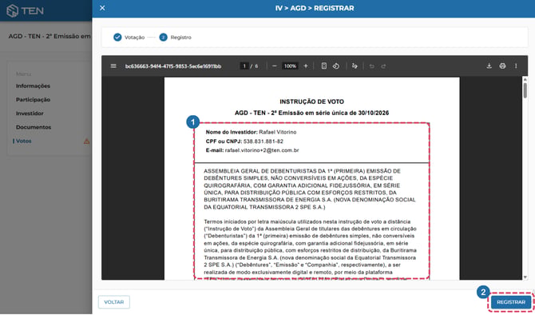Click the fit to page icon

[x=324, y=66]
